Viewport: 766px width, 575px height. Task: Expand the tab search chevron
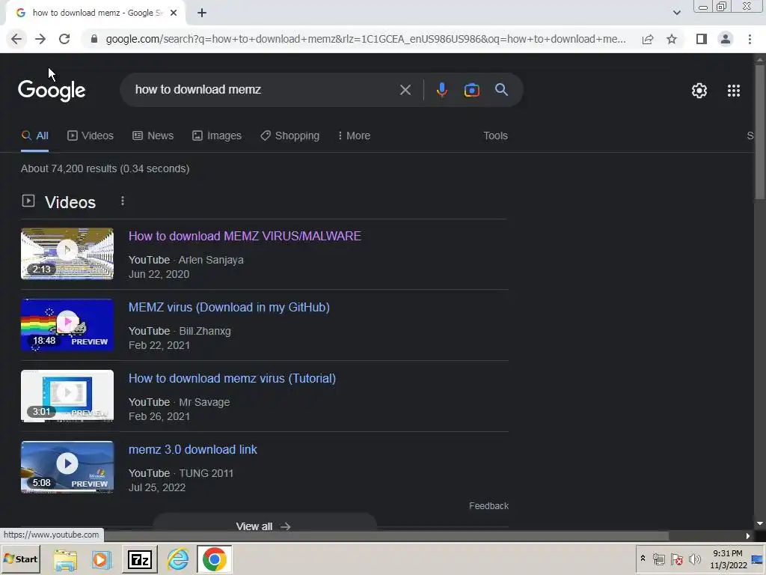(676, 13)
